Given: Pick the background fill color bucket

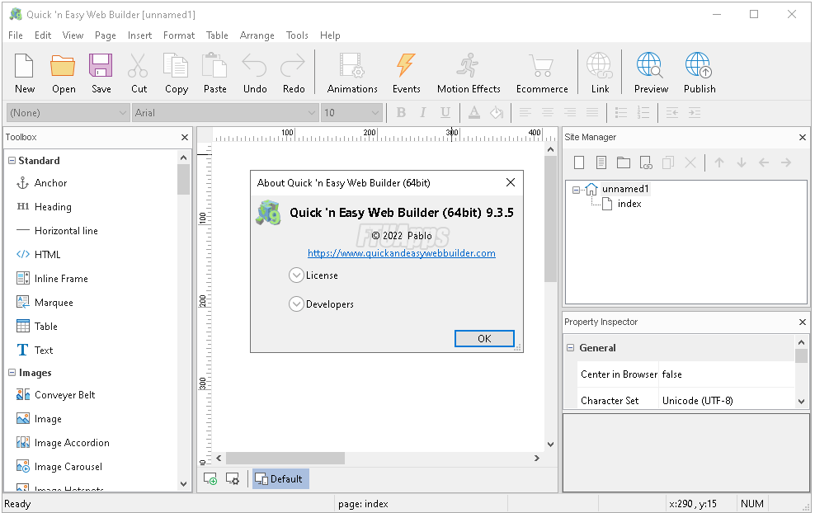Looking at the screenshot, I should click(497, 112).
